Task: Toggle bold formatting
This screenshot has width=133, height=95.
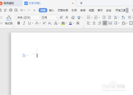Action: pos(19,23)
